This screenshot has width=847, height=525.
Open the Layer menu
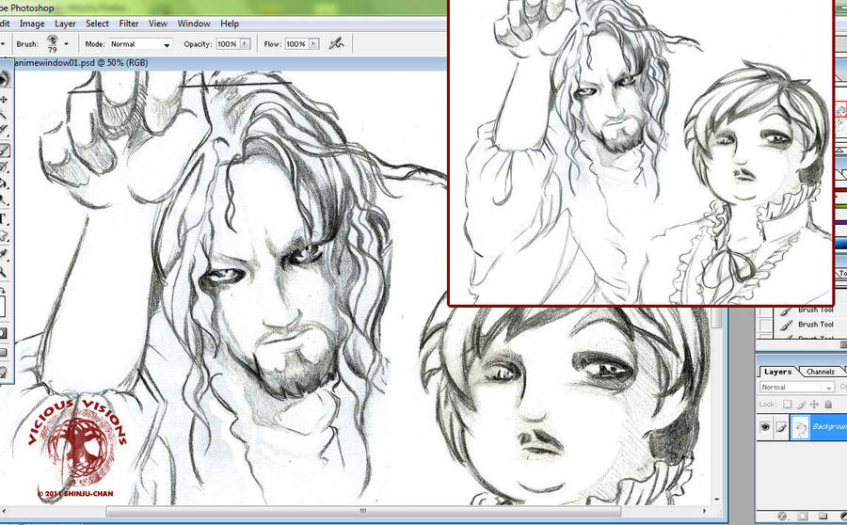65,24
